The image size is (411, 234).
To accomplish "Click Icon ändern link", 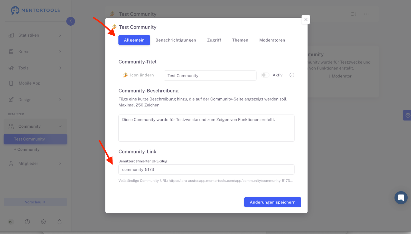I will click(x=142, y=75).
